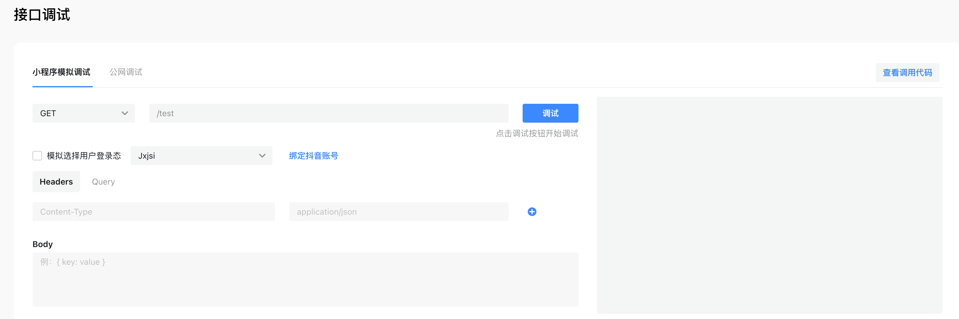Click the response output panel
The height and width of the screenshot is (319, 959).
tap(769, 205)
